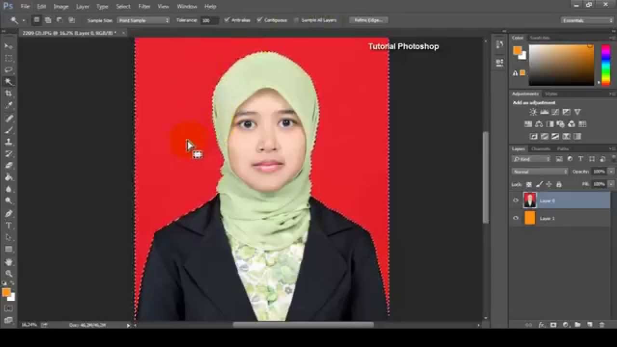Click the Refine Edge button
The height and width of the screenshot is (347, 617).
(368, 20)
